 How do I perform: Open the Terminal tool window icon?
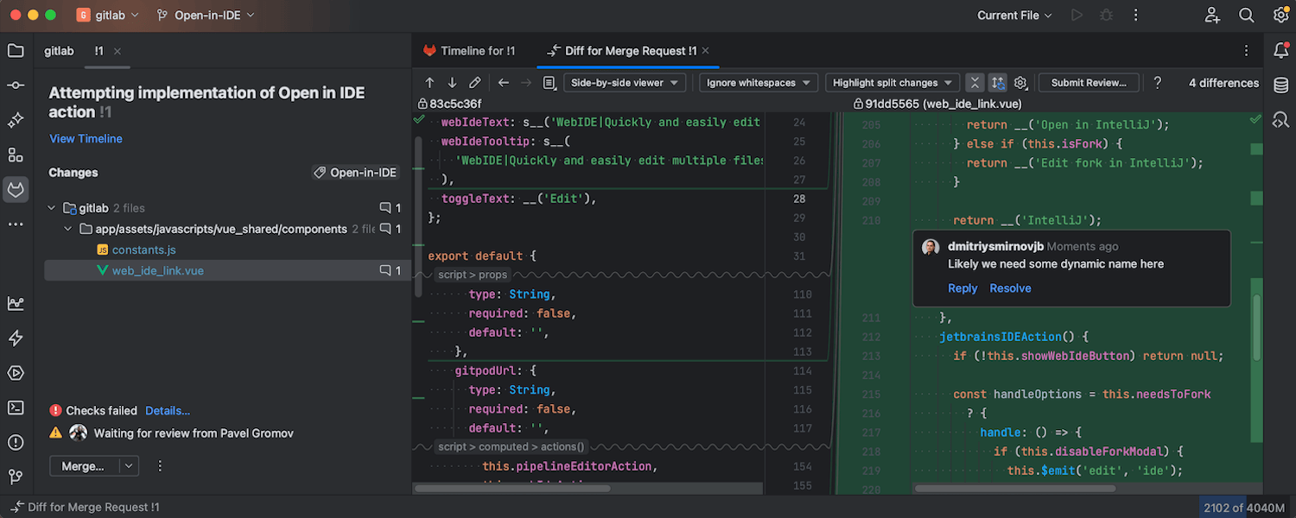(x=16, y=407)
